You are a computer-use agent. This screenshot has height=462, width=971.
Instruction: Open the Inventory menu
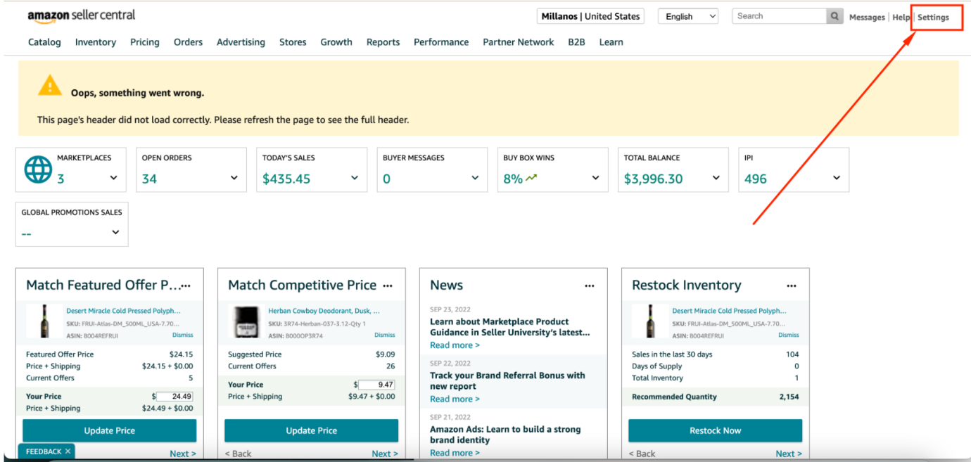[x=96, y=42]
